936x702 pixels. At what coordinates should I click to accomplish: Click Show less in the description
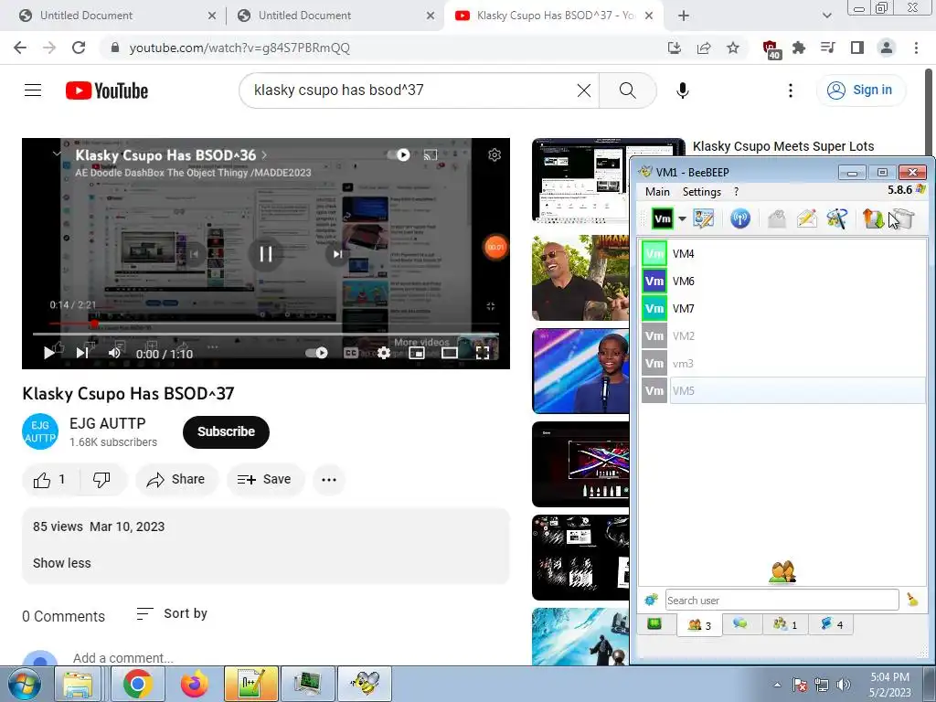pyautogui.click(x=62, y=563)
